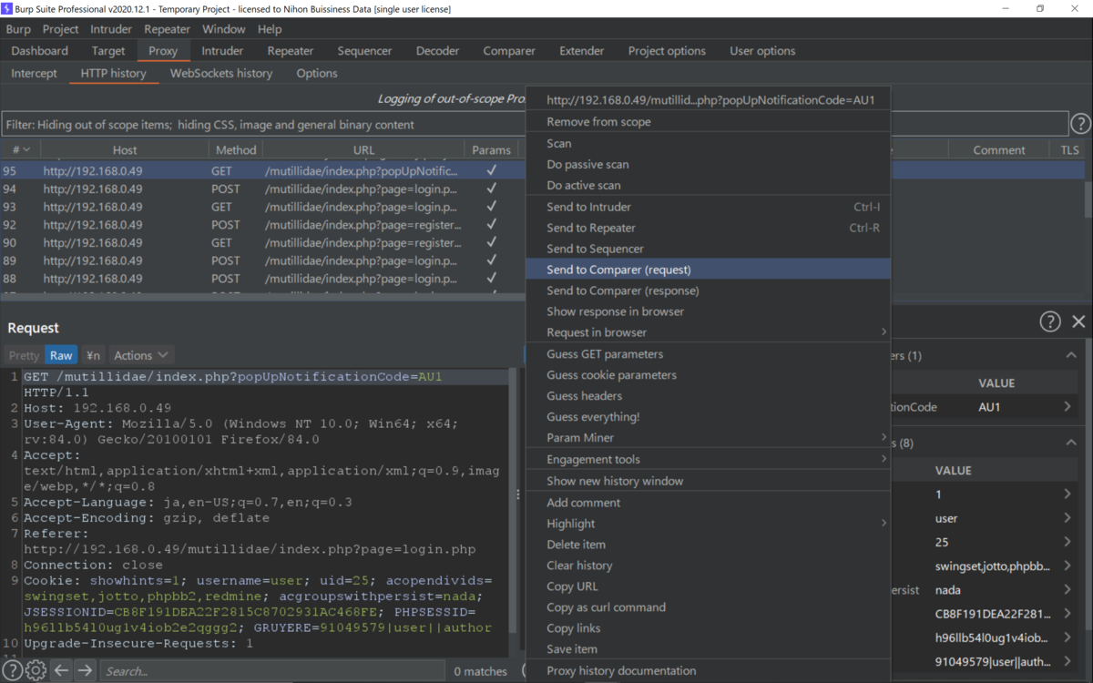Collapse the cookies section in Inspector
The width and height of the screenshot is (1093, 683).
(x=1071, y=443)
